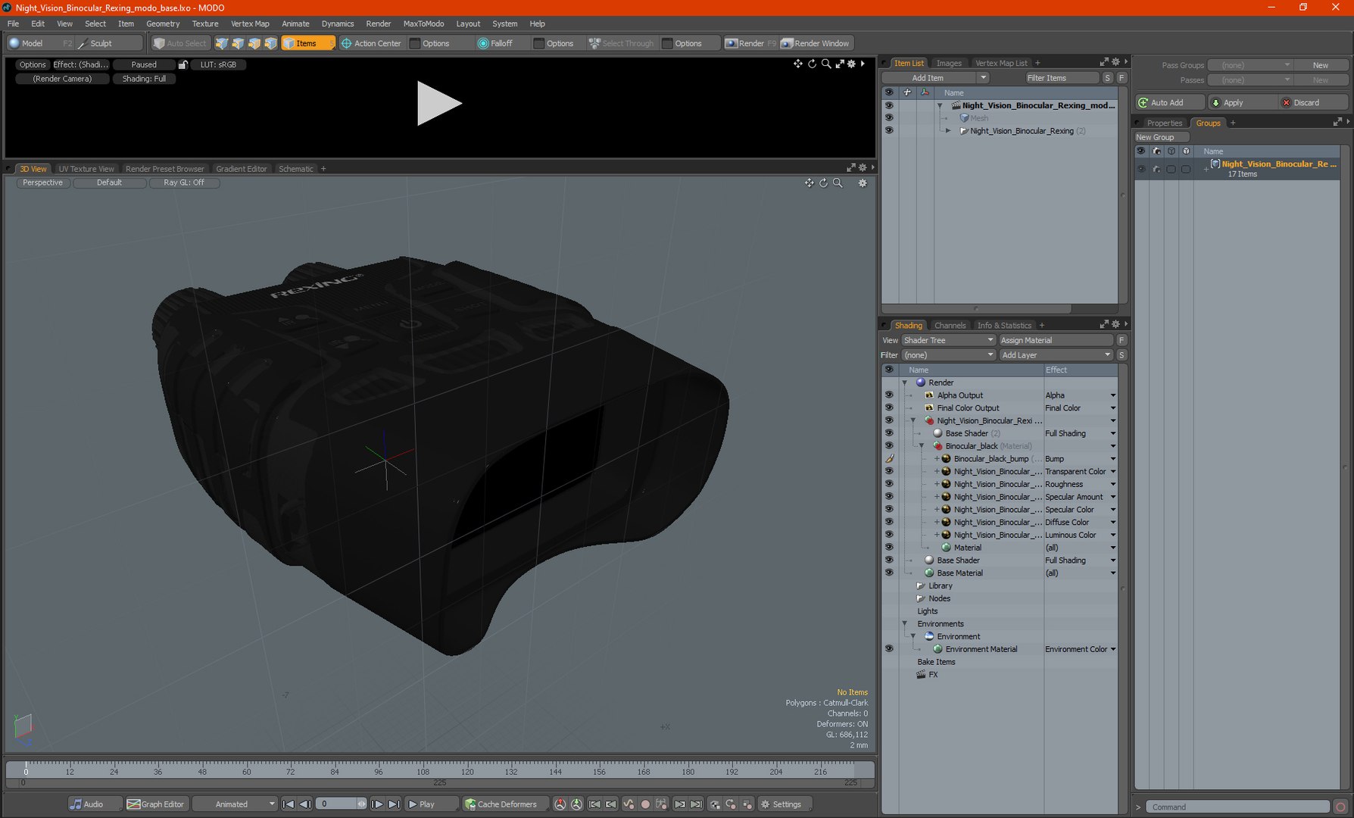Viewport: 1354px width, 818px height.
Task: Toggle visibility of Alpha Output
Action: pos(889,395)
